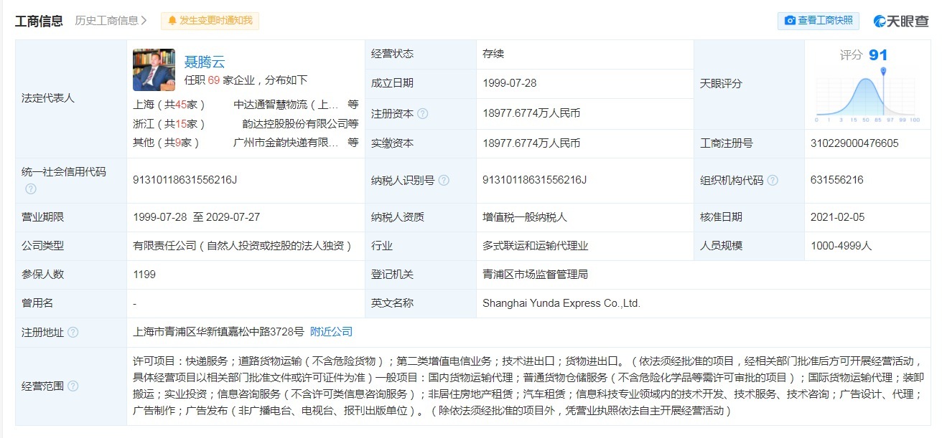Click help icon next to 经营范围
Screen dimensions: 942x438
pyautogui.click(x=73, y=386)
